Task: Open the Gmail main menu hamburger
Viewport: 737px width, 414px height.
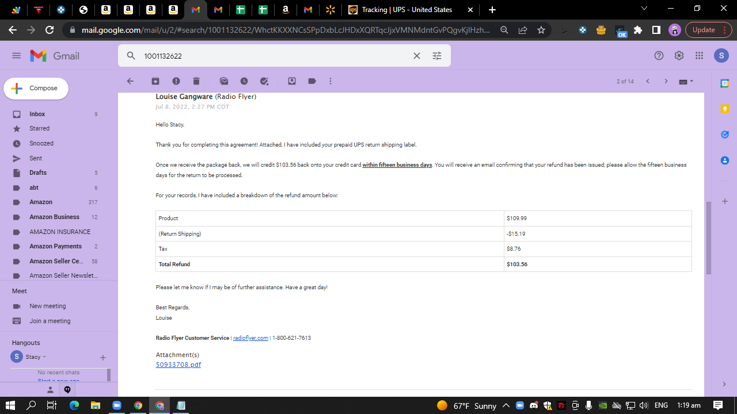Action: point(16,56)
